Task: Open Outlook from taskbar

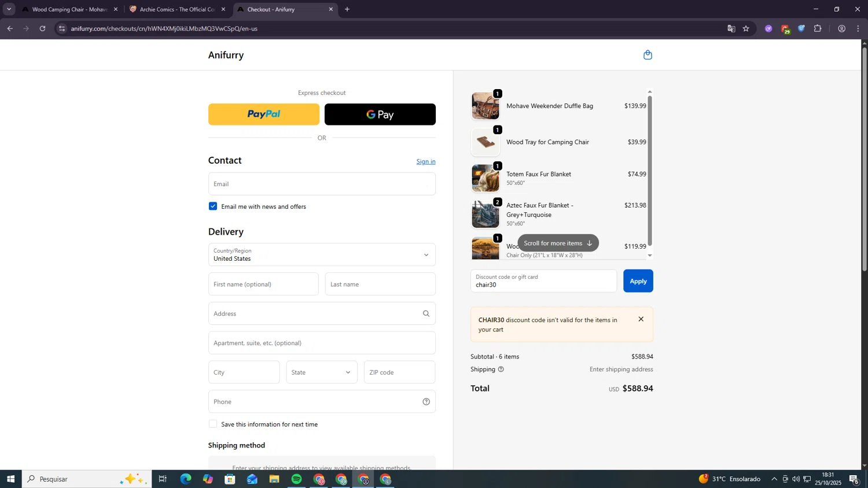Action: pyautogui.click(x=252, y=479)
